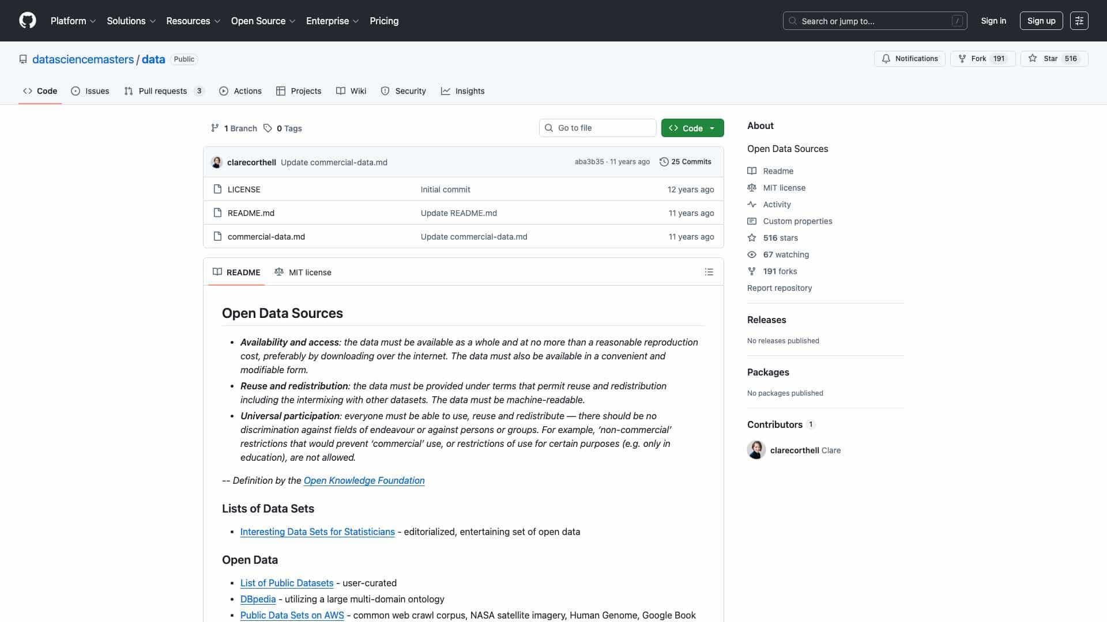
Task: Click the search magnifier in Go to file
Action: (549, 128)
